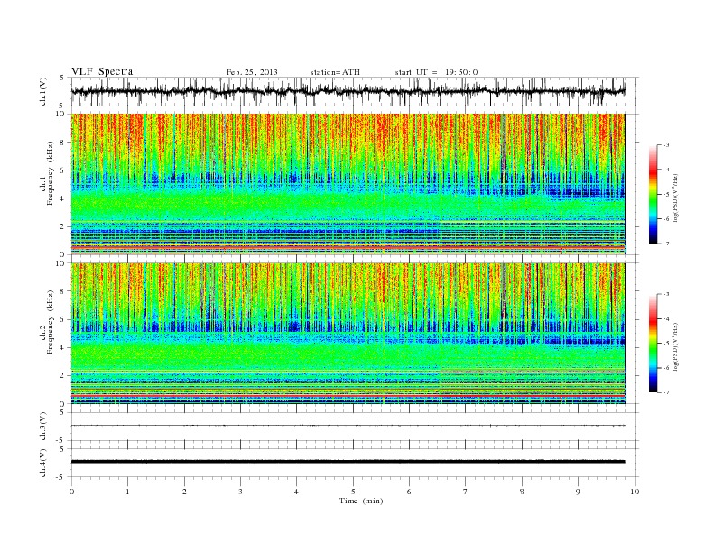Click the ch.1 'Frequency (kHz)' axis label
715x552 pixels.
click(x=51, y=173)
